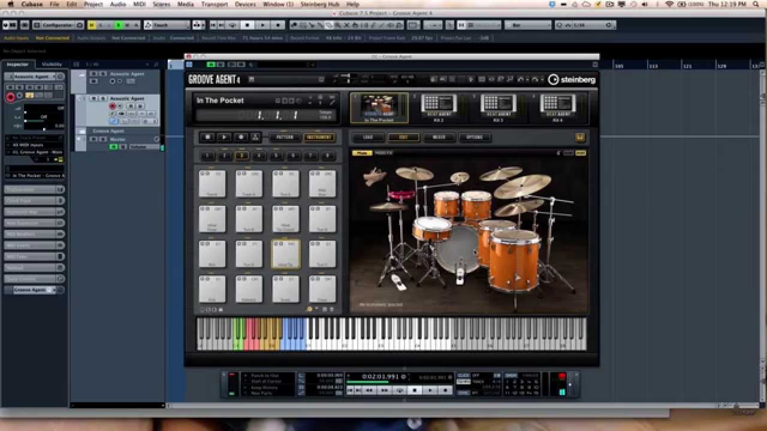Viewport: 767px width, 431px height.
Task: Click the Play button in top toolbar
Action: pyautogui.click(x=262, y=25)
